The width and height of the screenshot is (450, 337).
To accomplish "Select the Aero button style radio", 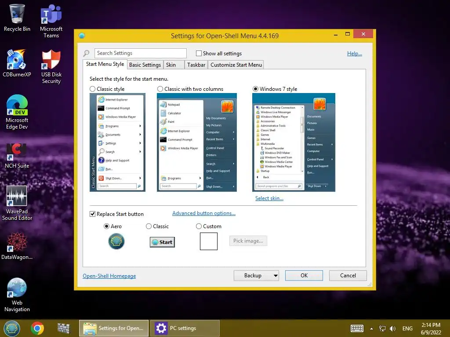I will pyautogui.click(x=106, y=226).
